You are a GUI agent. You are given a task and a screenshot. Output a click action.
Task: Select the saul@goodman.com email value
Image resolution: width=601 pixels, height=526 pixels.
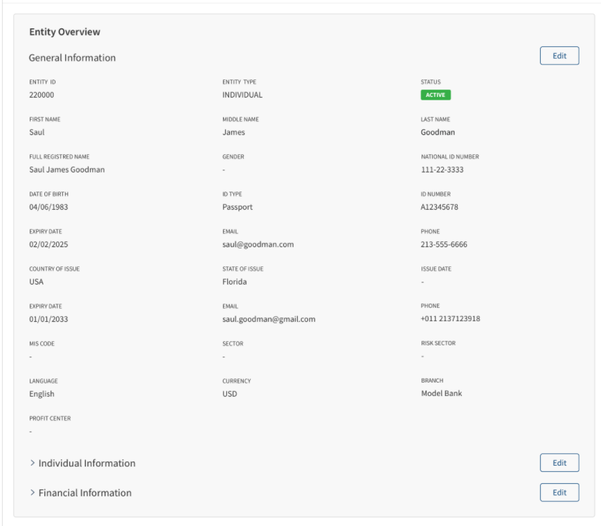click(x=258, y=244)
